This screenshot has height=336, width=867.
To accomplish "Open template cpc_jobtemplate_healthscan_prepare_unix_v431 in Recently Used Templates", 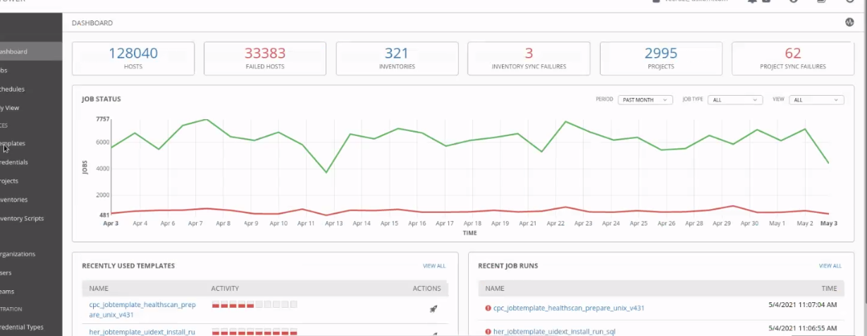I will click(142, 309).
